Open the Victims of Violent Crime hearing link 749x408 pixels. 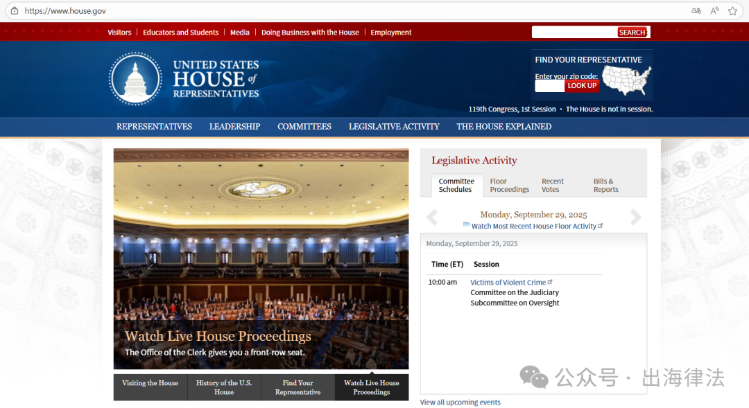[508, 283]
